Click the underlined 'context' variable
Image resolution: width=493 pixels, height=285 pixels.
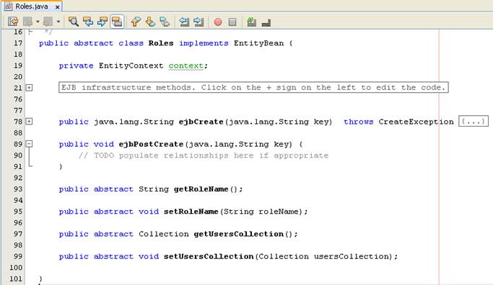pyautogui.click(x=186, y=65)
